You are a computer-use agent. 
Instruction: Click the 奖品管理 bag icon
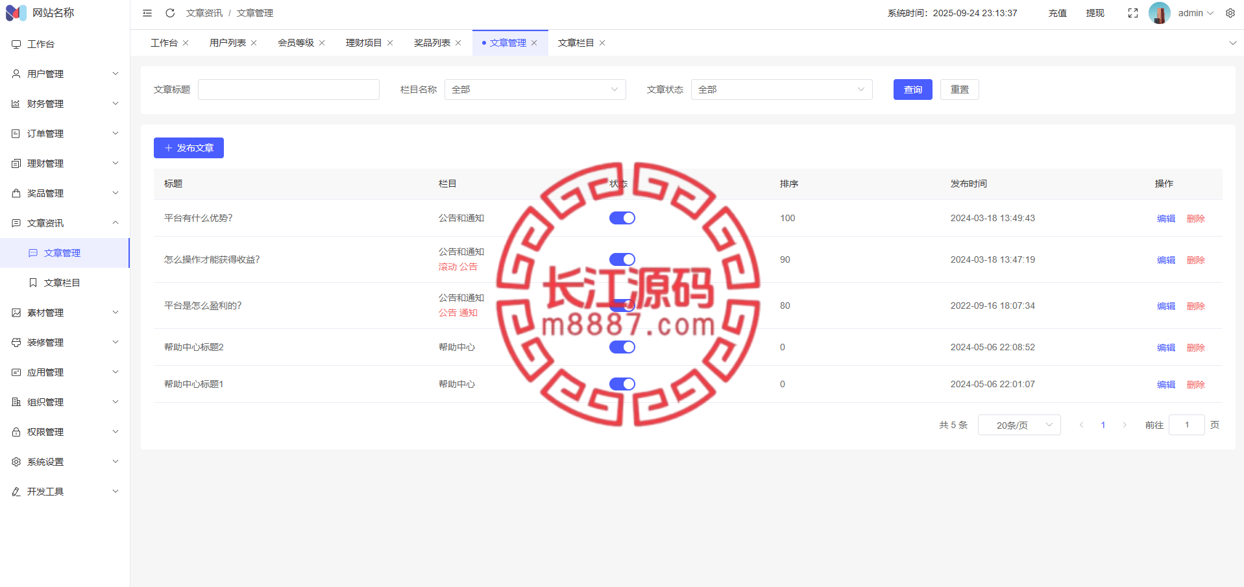pos(16,193)
